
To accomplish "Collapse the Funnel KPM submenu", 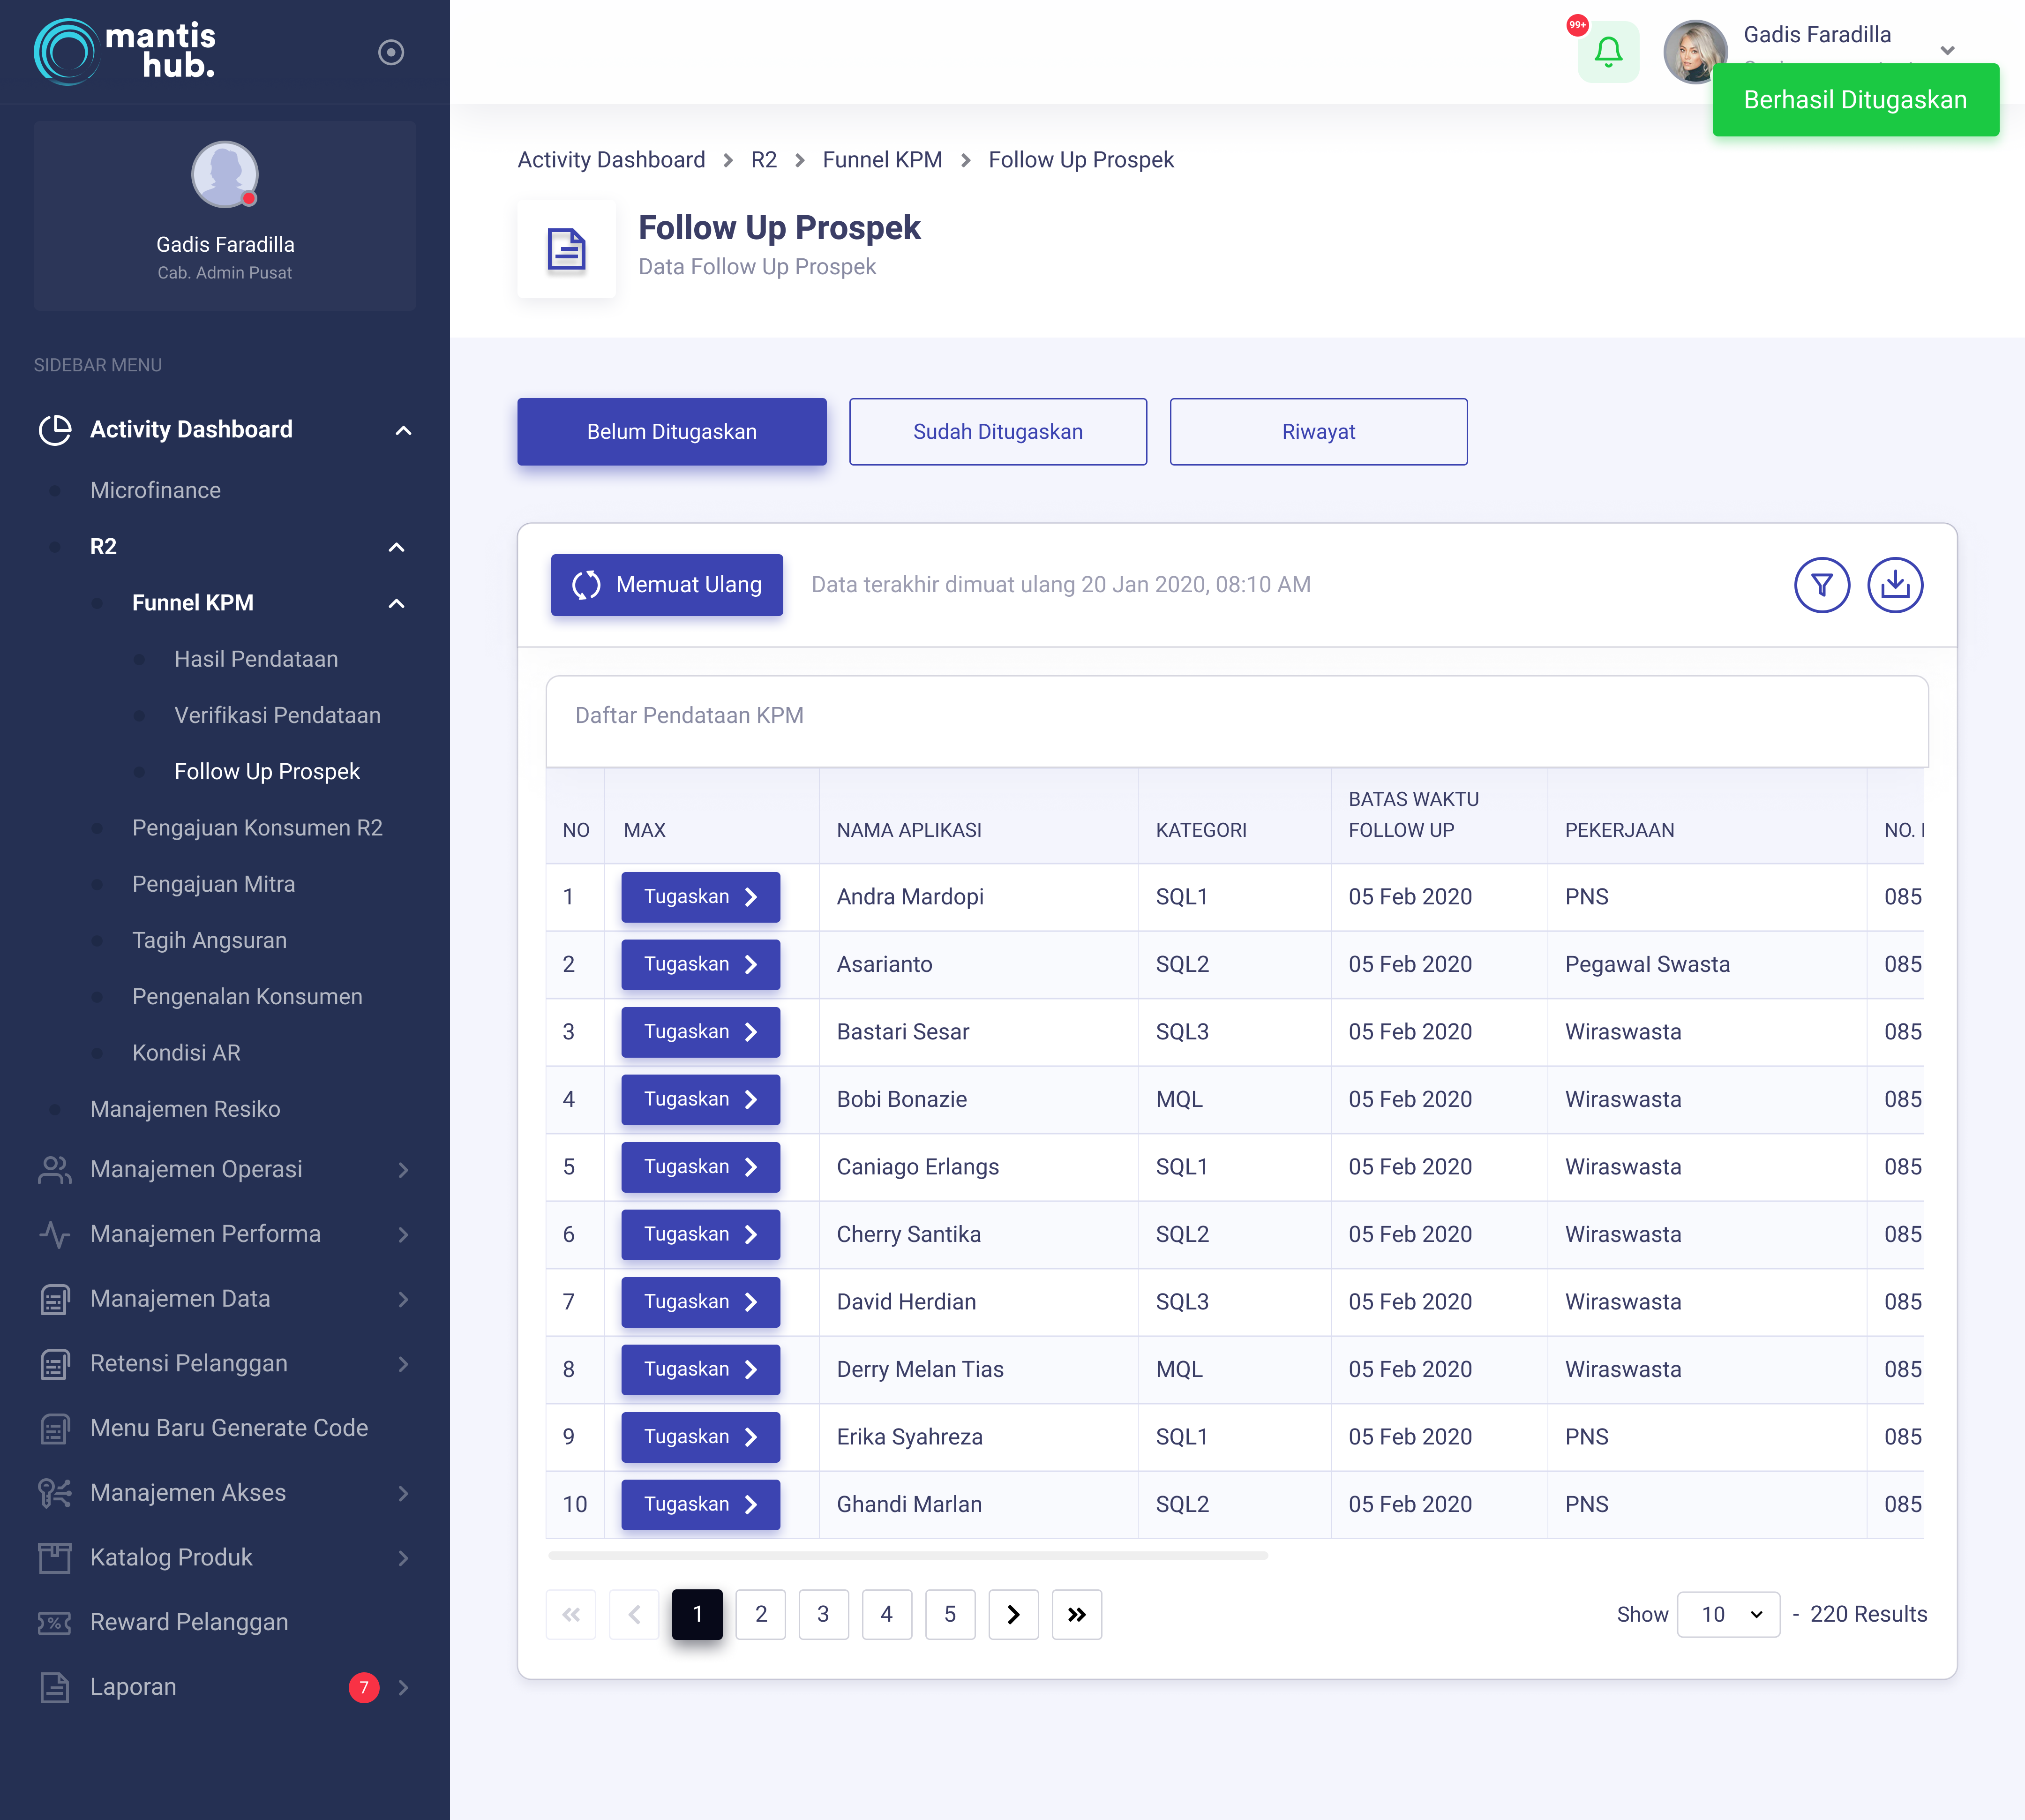I will point(397,603).
